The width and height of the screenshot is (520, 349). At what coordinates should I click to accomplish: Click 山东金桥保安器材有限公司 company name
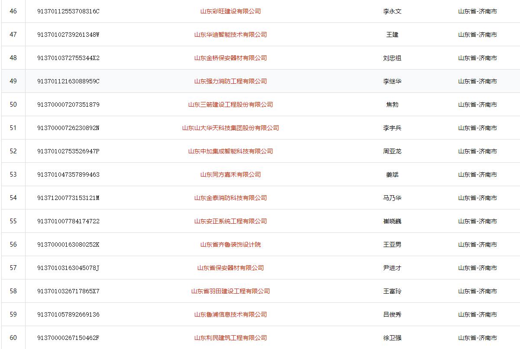click(230, 58)
